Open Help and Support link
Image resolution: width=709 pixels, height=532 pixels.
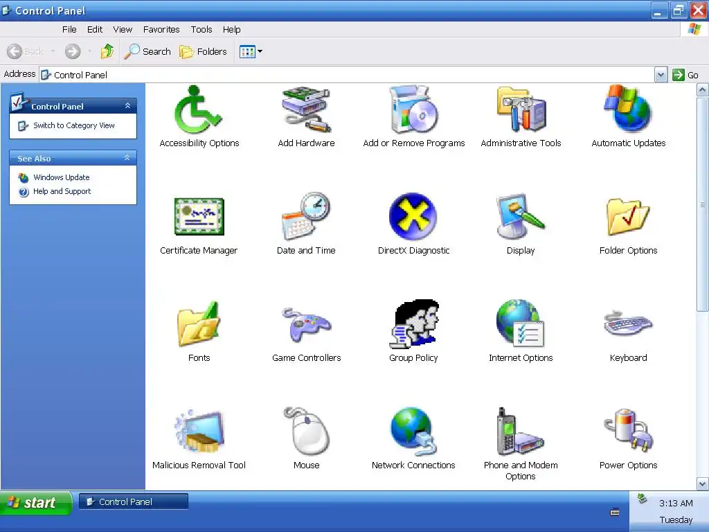(62, 191)
